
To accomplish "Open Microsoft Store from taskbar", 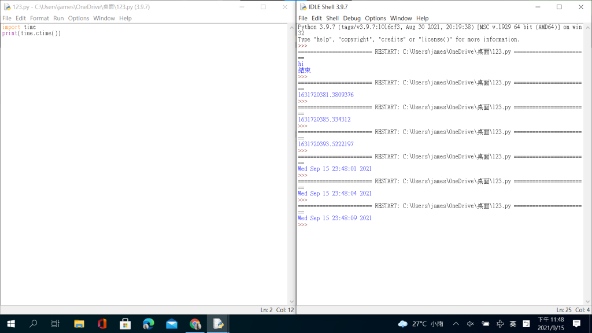I will click(x=125, y=324).
